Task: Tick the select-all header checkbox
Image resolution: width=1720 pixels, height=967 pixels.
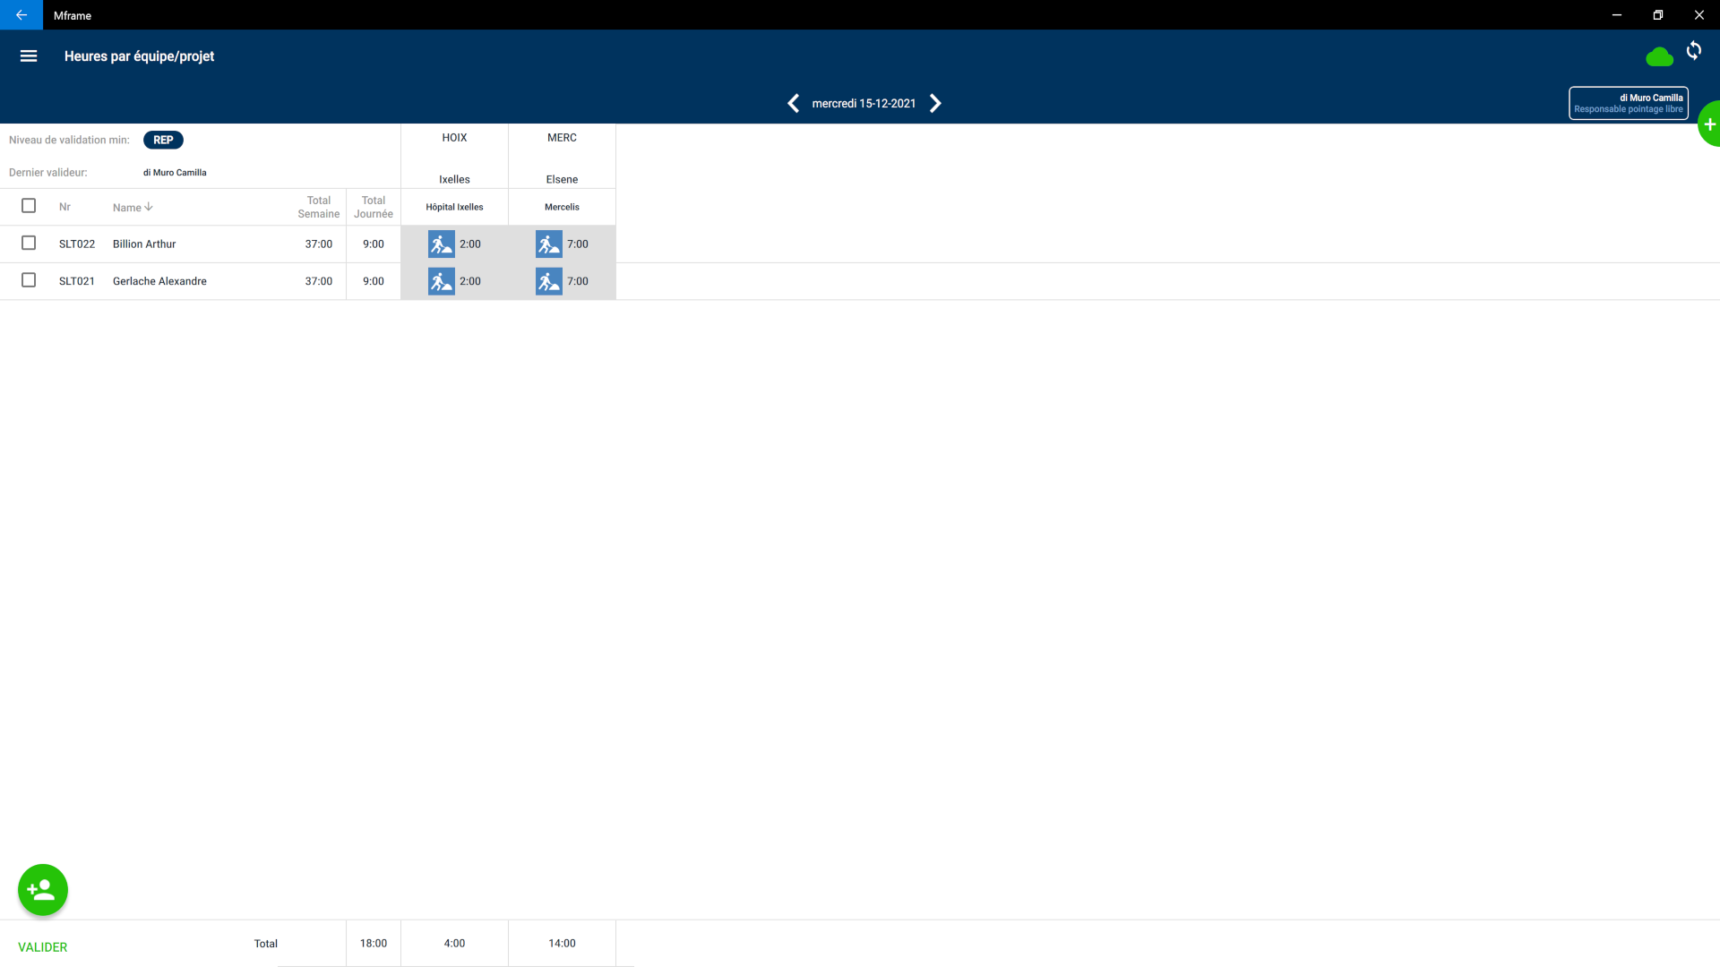Action: point(29,206)
